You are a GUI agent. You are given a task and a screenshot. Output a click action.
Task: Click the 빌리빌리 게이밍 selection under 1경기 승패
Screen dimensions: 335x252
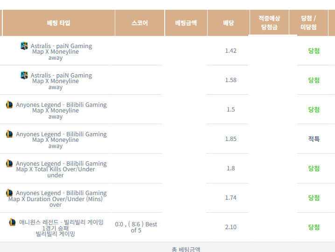click(x=56, y=234)
